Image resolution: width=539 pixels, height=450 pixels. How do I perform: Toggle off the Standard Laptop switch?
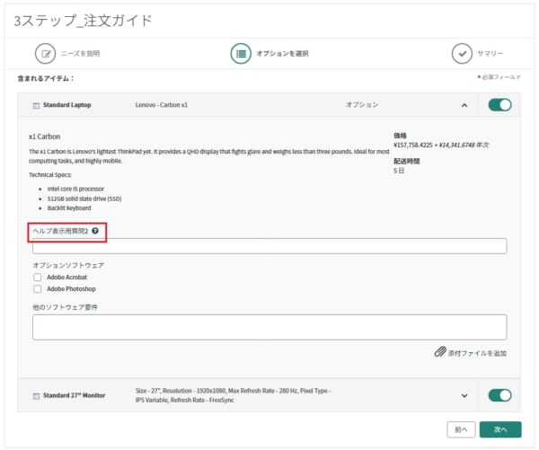[499, 105]
